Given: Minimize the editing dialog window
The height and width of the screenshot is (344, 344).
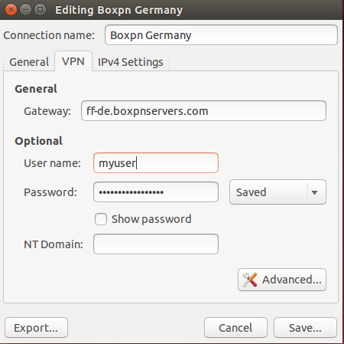Looking at the screenshot, I should point(25,10).
